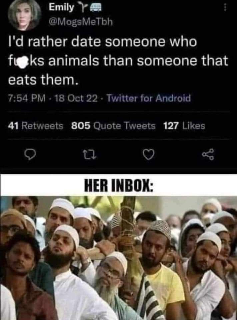The image size is (237, 320).
Task: View the 41 Retweets list
Action: click(36, 126)
